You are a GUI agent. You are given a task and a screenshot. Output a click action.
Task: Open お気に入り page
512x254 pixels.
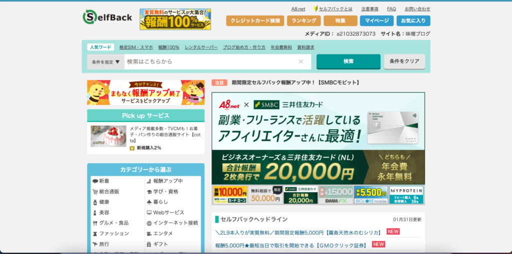[x=413, y=20]
